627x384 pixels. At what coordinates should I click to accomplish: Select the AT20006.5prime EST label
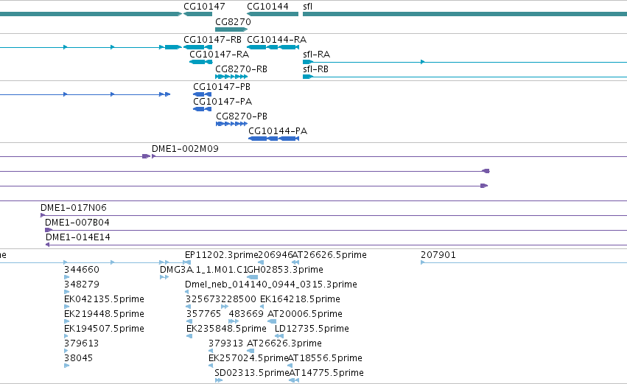tap(305, 314)
